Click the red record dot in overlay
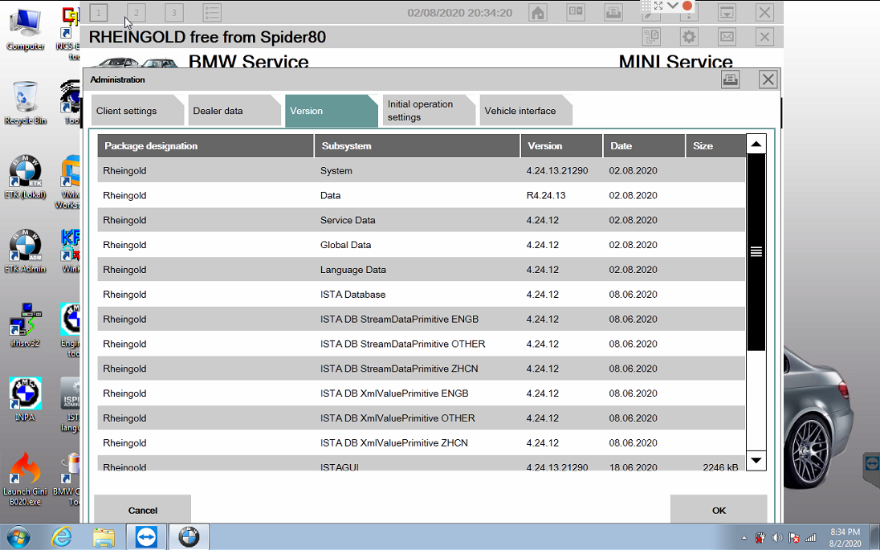The image size is (880, 550). [x=687, y=6]
